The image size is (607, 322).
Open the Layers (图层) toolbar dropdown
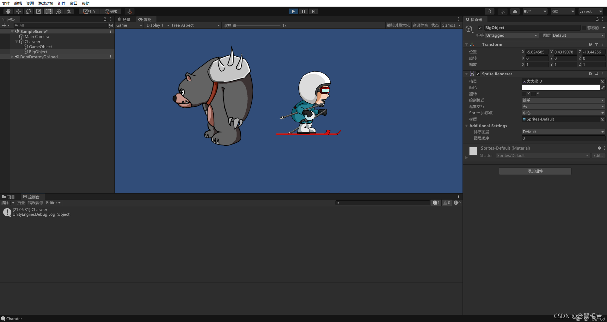[563, 11]
